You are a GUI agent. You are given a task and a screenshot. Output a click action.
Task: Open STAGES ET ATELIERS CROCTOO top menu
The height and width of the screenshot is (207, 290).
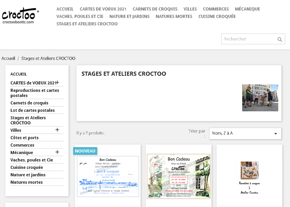tap(87, 24)
